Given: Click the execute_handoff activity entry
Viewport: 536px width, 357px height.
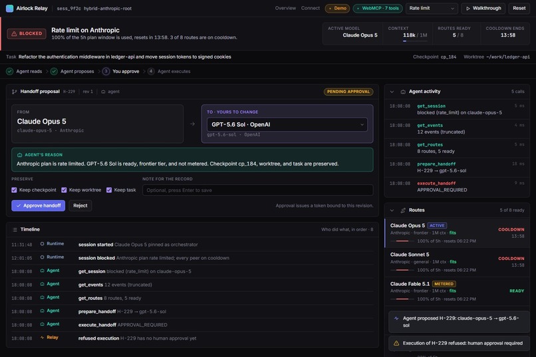Looking at the screenshot, I should (x=457, y=187).
